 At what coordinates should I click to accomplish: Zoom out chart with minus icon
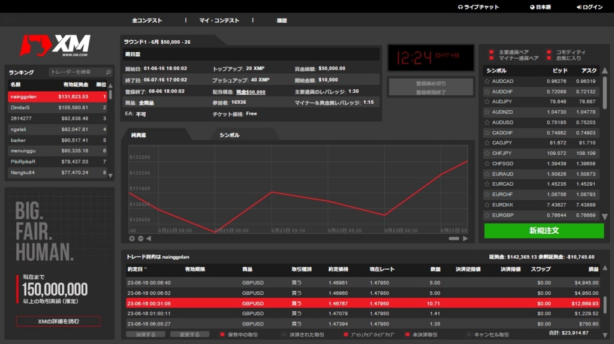[140, 239]
